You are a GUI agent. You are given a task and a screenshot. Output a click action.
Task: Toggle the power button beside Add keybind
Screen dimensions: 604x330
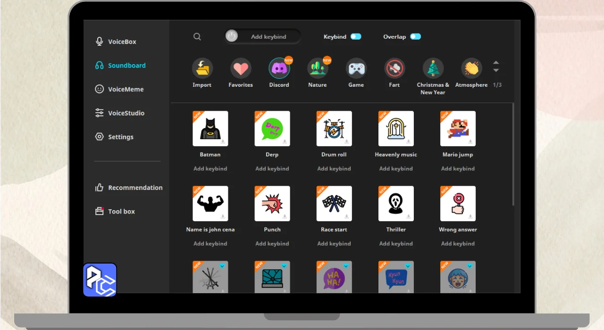pyautogui.click(x=232, y=36)
